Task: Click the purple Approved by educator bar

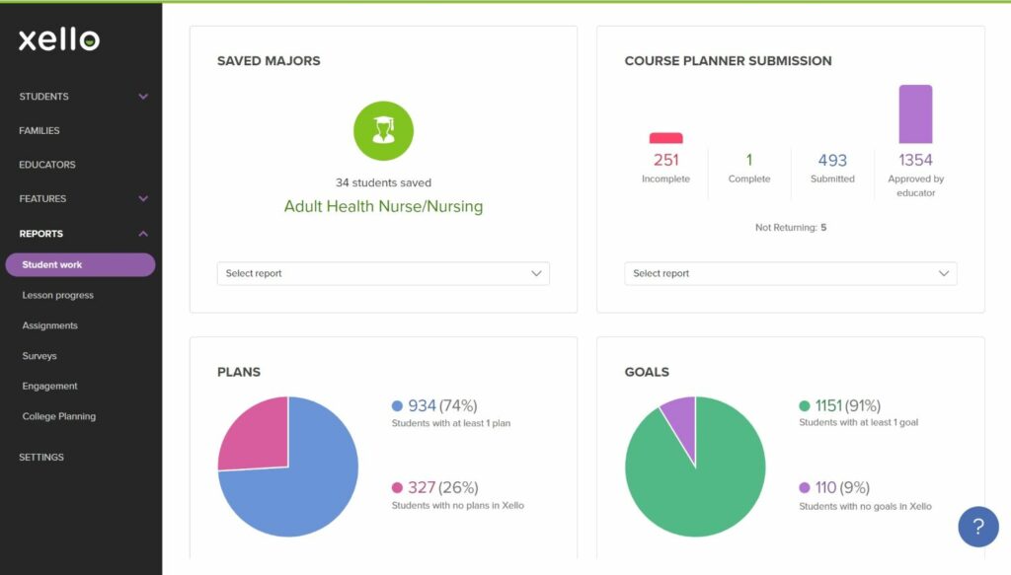Action: 915,114
